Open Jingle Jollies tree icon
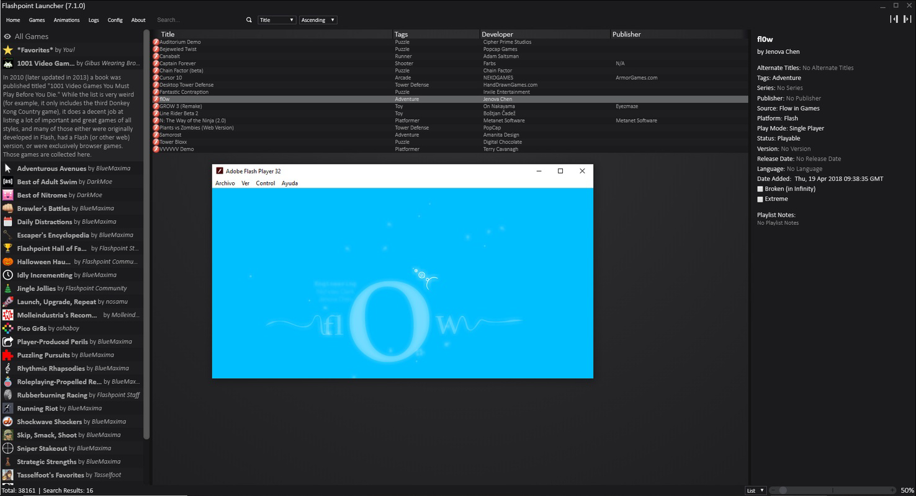Image resolution: width=916 pixels, height=496 pixels. (7, 288)
